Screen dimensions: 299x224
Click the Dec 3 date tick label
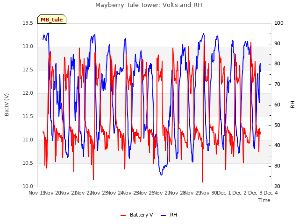255,193
